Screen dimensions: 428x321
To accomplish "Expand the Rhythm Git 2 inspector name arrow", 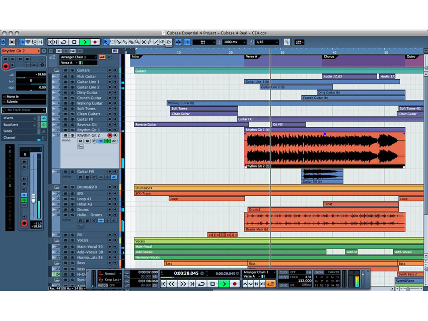I will click(39, 51).
